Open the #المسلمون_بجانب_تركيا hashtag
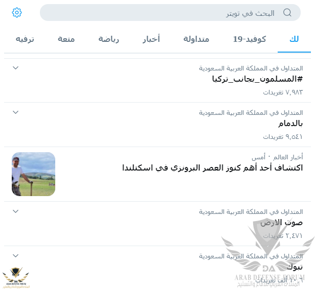This screenshot has height=289, width=315. 257,79
